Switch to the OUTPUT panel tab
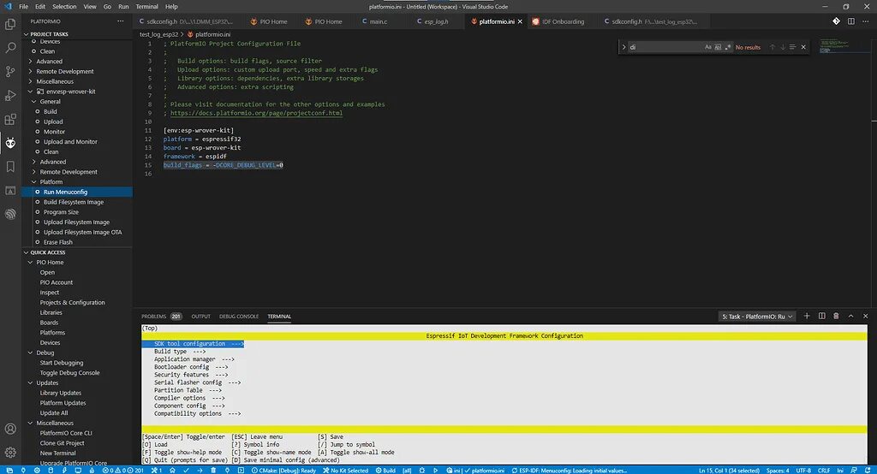Screen dimensions: 877x474 tap(200, 317)
